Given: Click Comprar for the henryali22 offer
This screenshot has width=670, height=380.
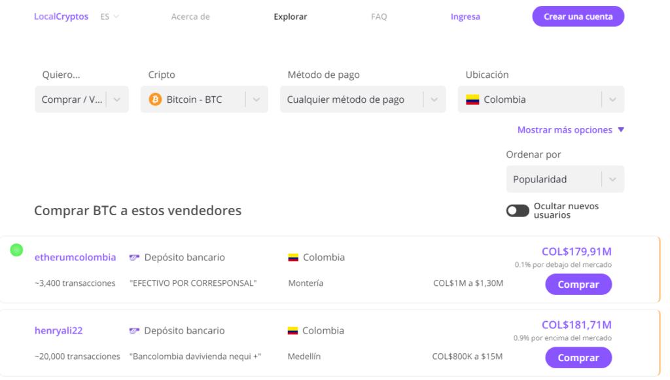Looking at the screenshot, I should 578,358.
